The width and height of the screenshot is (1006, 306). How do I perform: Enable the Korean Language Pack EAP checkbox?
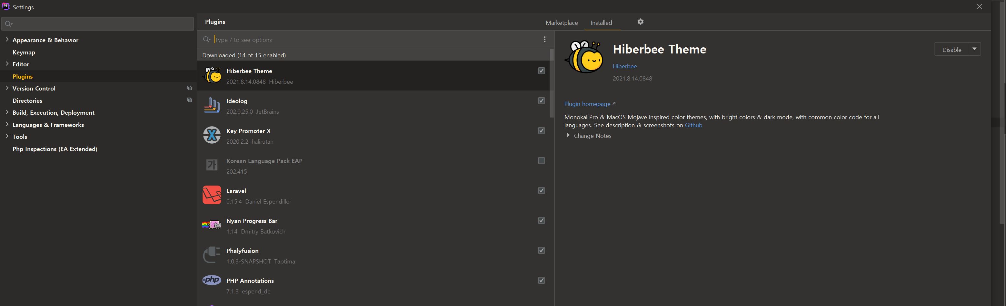(x=541, y=161)
